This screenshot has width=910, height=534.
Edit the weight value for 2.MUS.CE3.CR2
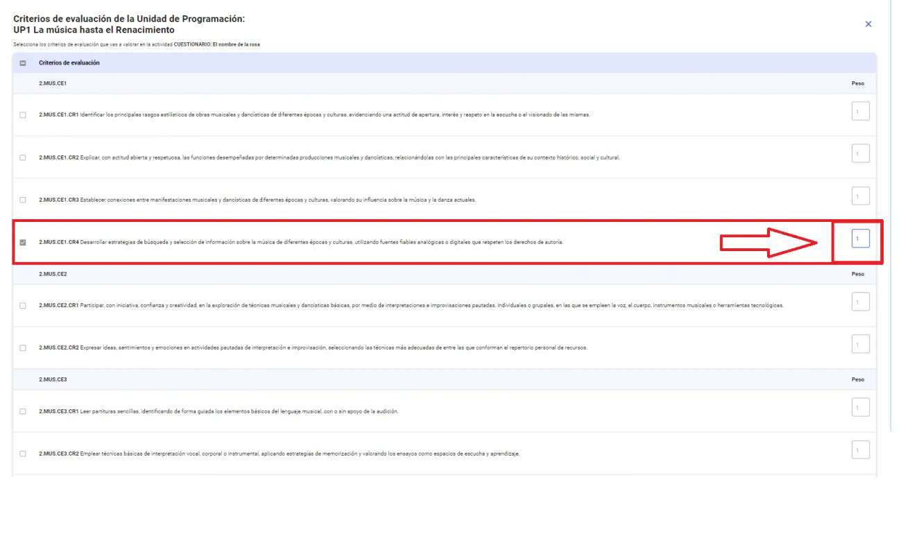click(860, 449)
